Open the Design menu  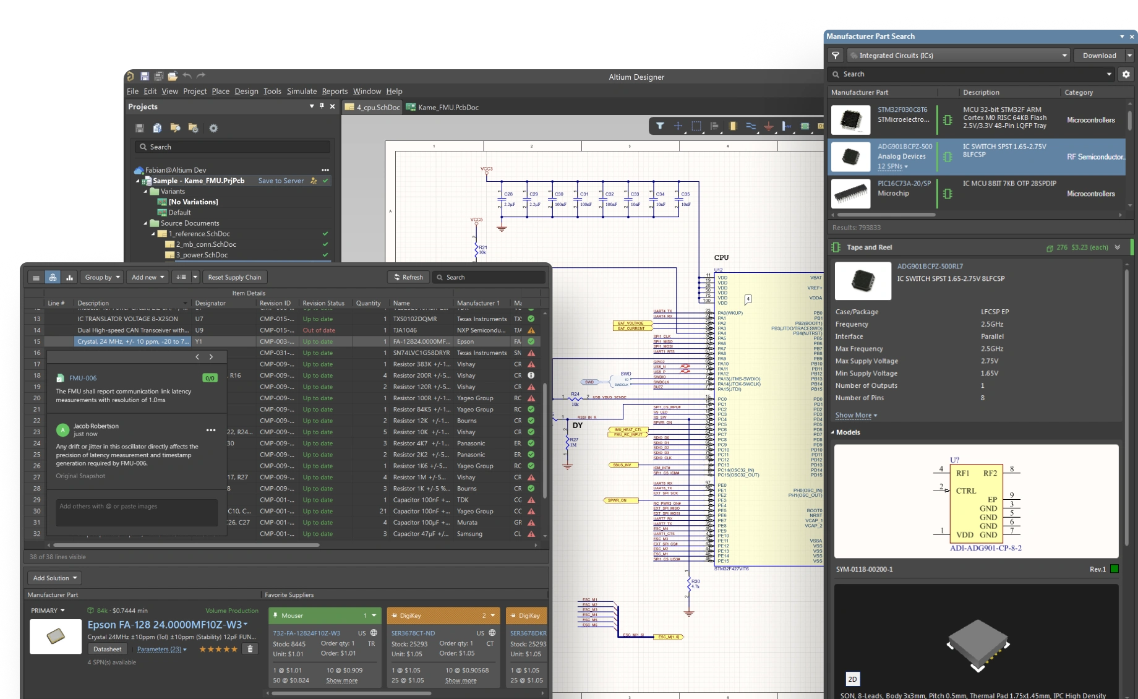[246, 91]
